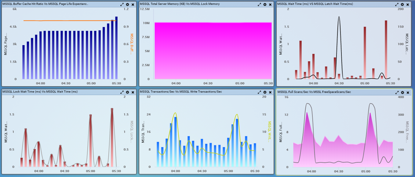Click the tallest red wait time bar
This screenshot has width=415, height=177.
386,50
